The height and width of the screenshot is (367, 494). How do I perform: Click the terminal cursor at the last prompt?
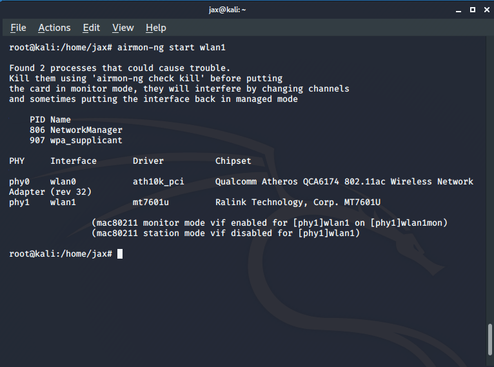tap(120, 254)
